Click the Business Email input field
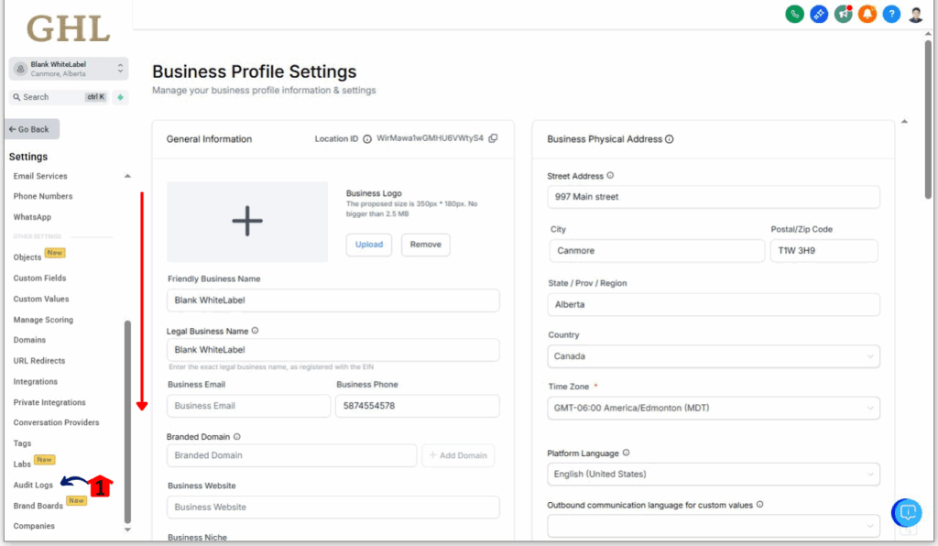The image size is (938, 546). [x=248, y=406]
